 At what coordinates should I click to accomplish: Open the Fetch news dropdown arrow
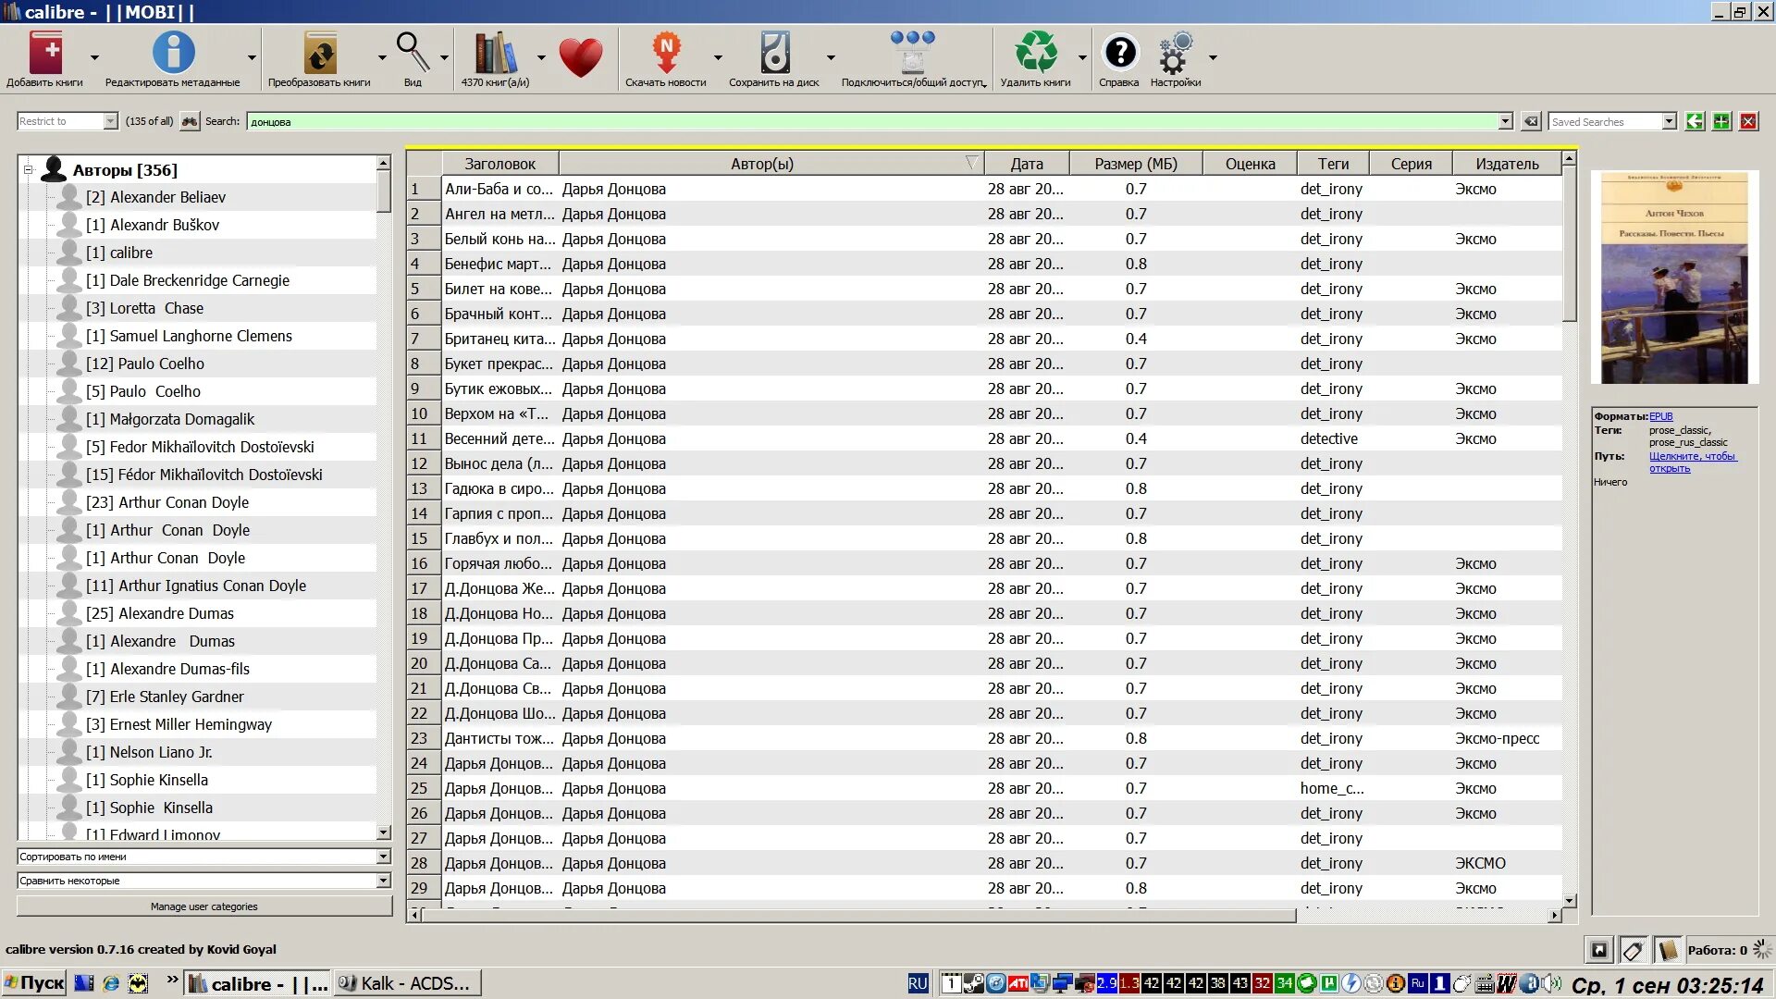click(x=718, y=57)
